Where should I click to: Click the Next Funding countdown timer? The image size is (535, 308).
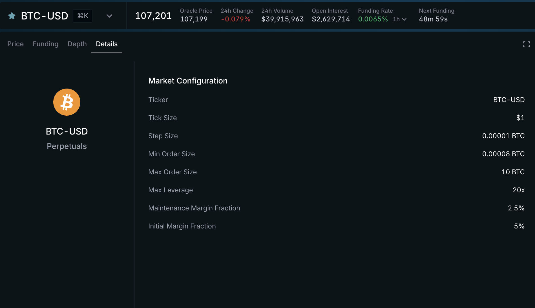(x=433, y=19)
